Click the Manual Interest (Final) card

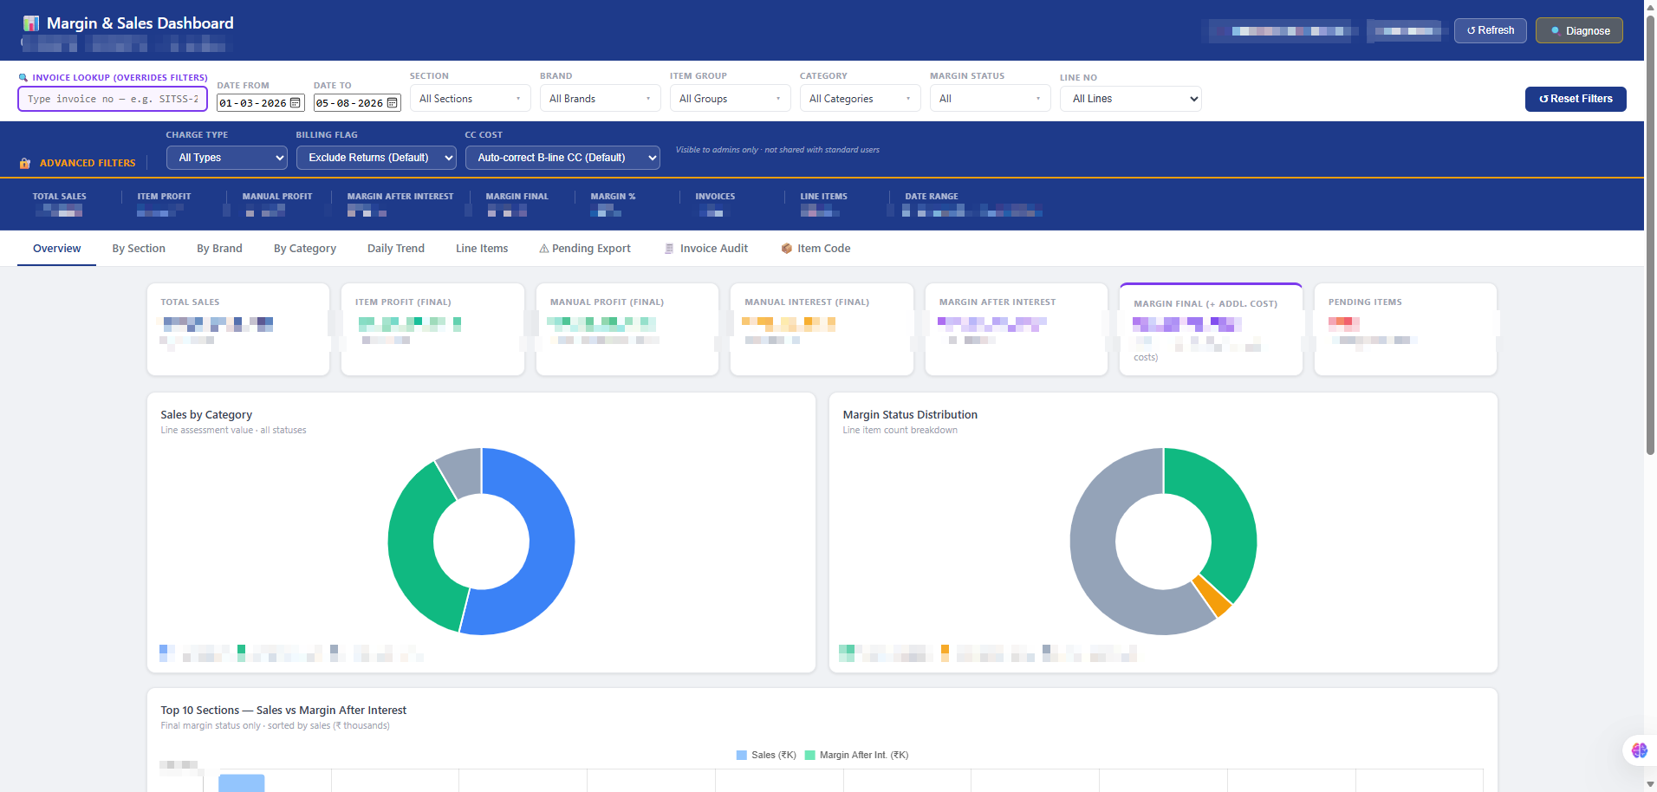pyautogui.click(x=822, y=329)
